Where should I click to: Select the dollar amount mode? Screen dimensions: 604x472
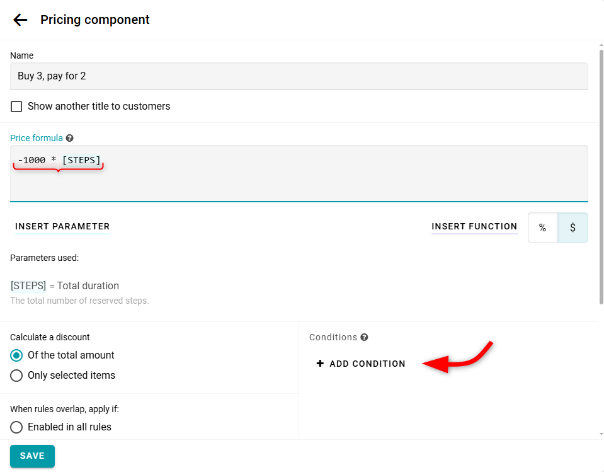[x=573, y=227]
